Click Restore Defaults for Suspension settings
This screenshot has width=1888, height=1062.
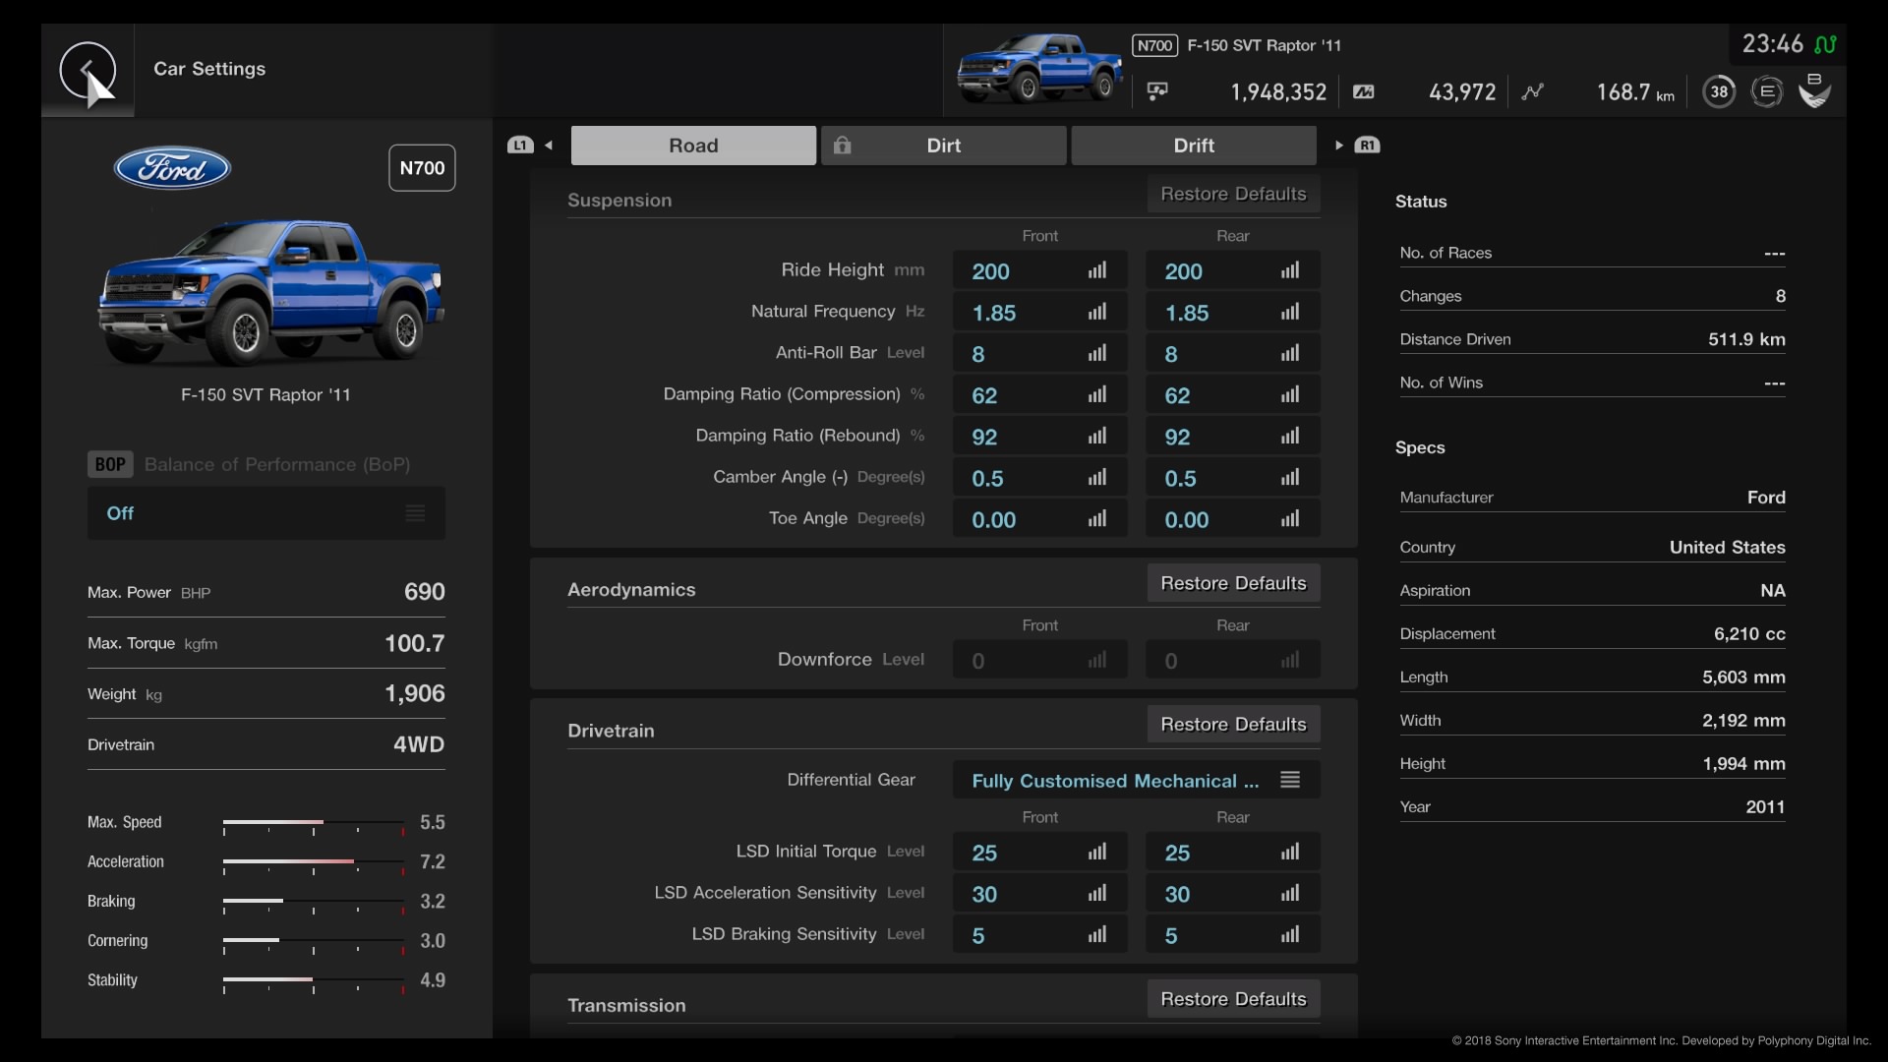[1232, 196]
